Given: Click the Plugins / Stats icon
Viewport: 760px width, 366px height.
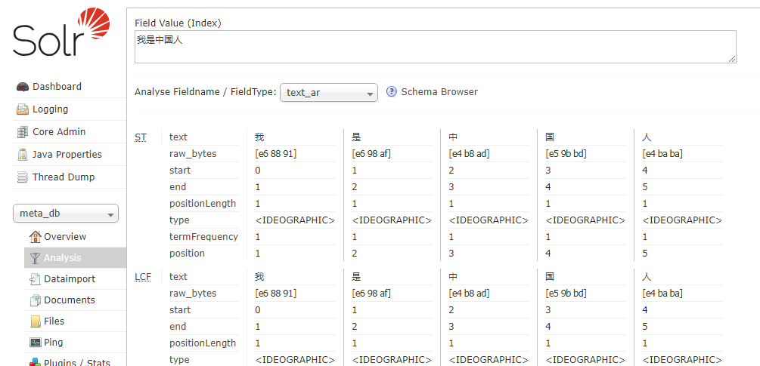Looking at the screenshot, I should pos(35,362).
